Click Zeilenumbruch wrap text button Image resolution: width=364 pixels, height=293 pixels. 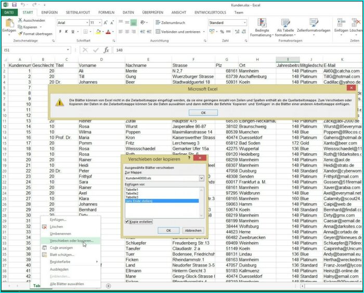point(171,23)
